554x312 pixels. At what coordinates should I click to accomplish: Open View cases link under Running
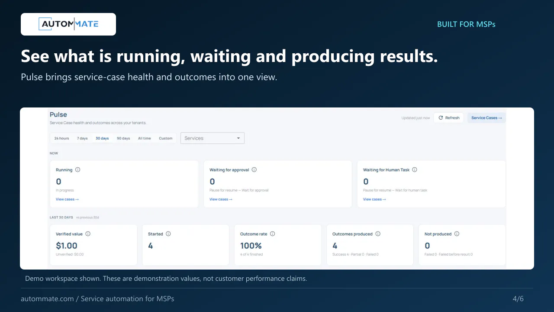[67, 199]
